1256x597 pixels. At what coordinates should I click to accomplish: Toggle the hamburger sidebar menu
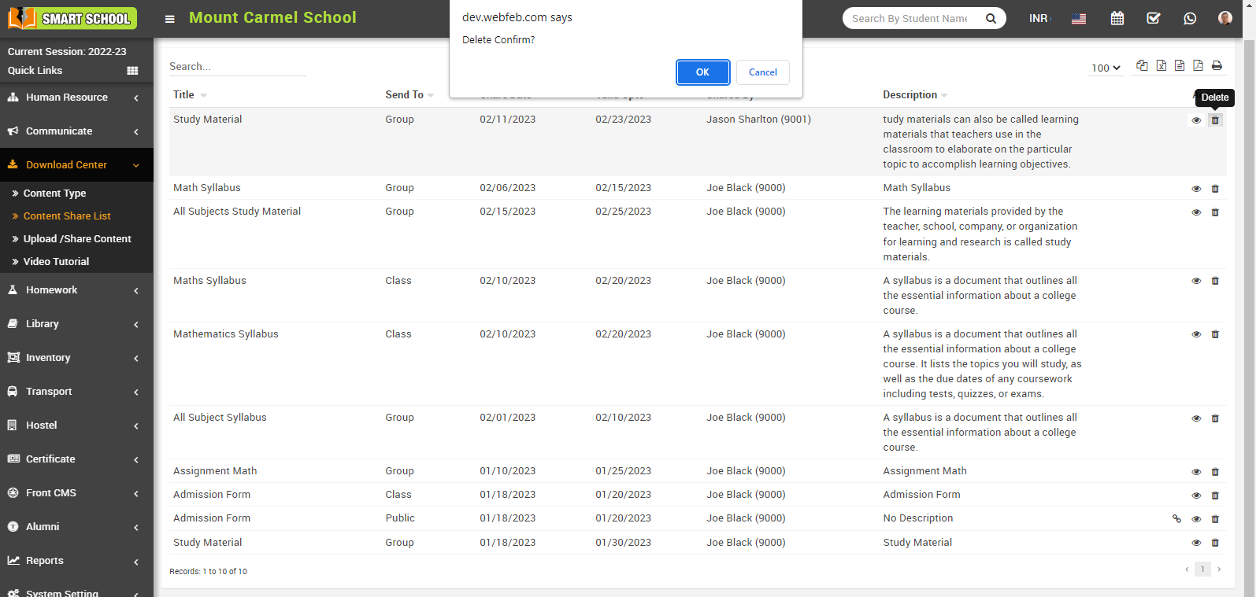click(169, 19)
